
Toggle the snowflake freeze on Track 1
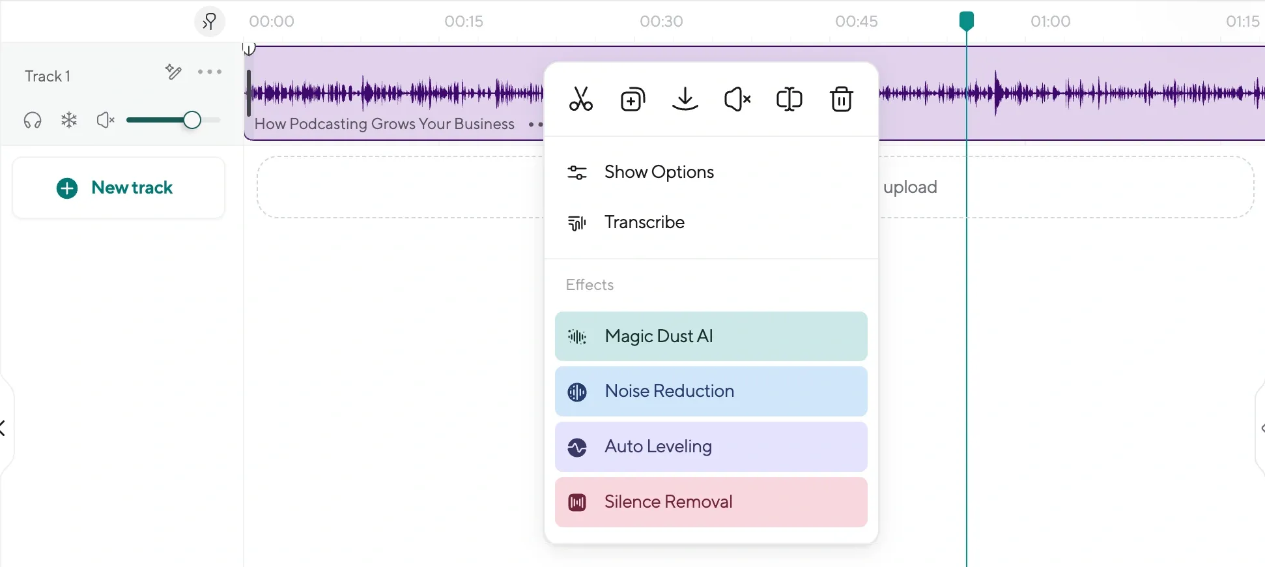(x=69, y=120)
